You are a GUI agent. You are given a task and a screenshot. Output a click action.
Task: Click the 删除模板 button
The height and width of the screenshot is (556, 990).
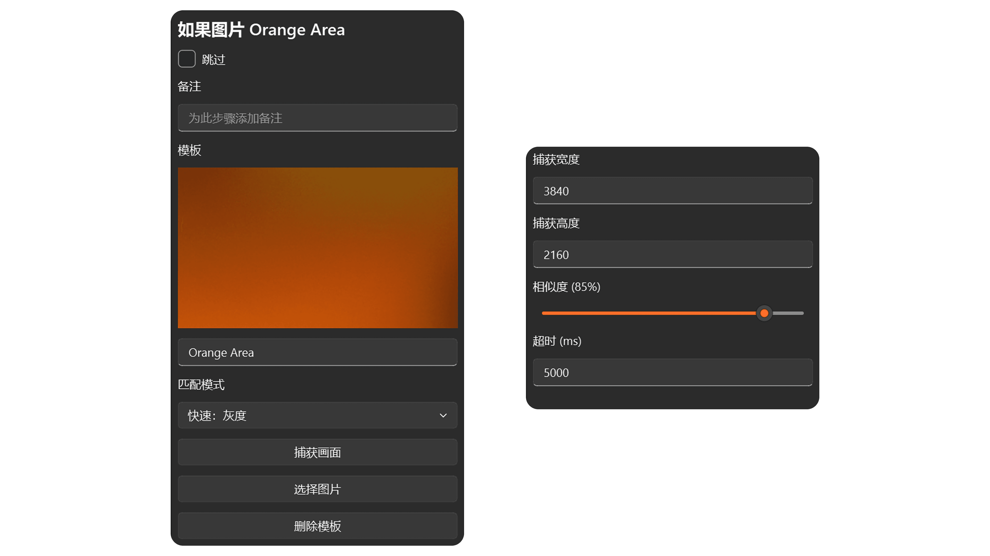click(317, 526)
